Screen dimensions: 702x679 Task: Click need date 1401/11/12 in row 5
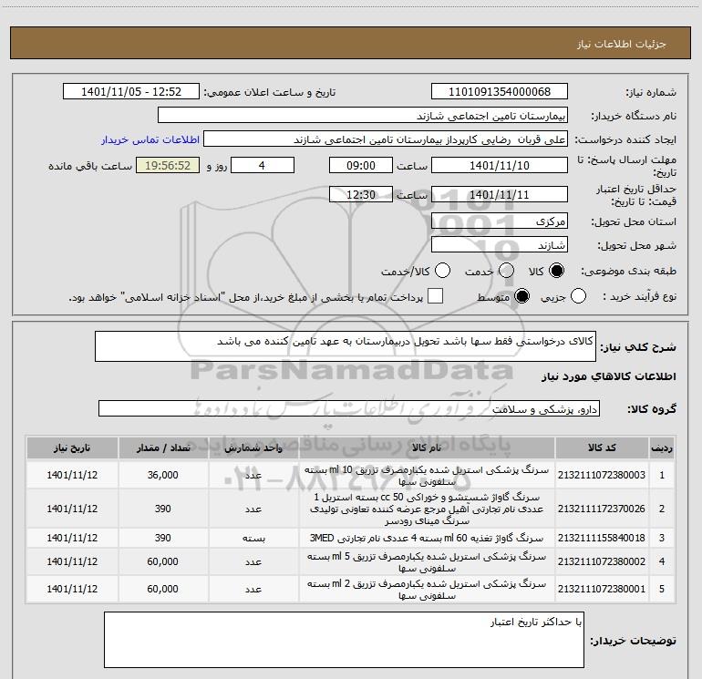tap(72, 589)
